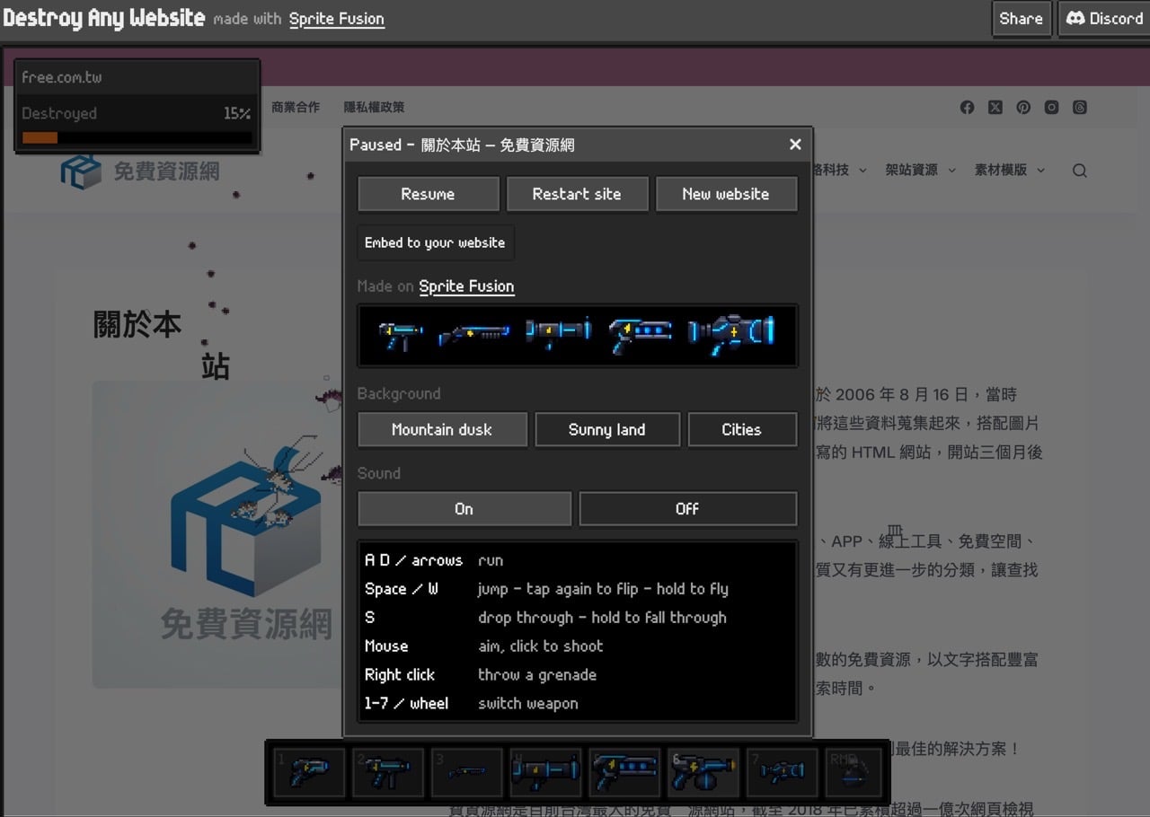Open the Threads social icon
Image resolution: width=1150 pixels, height=817 pixels.
click(x=1080, y=107)
